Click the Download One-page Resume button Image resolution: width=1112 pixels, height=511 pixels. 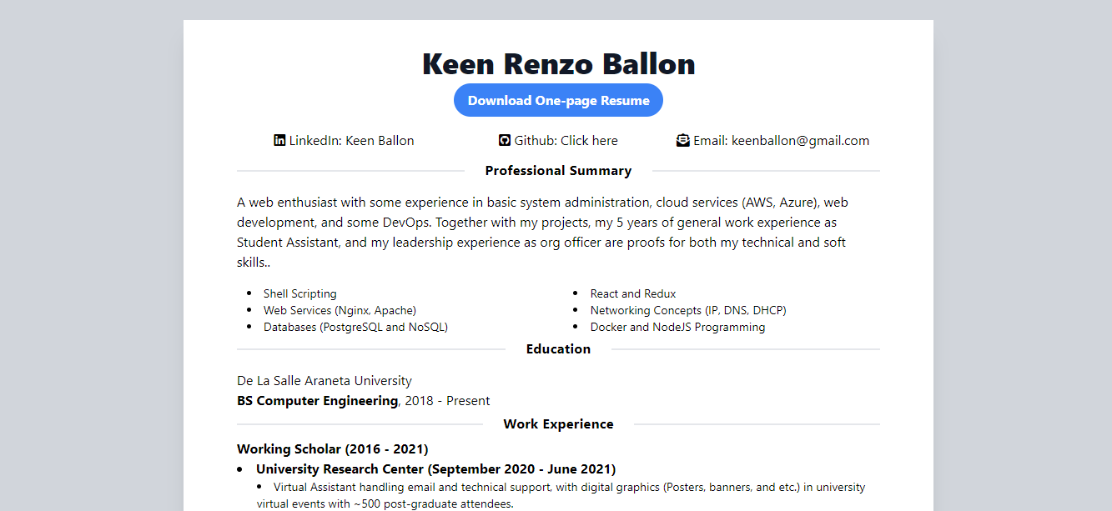click(557, 99)
